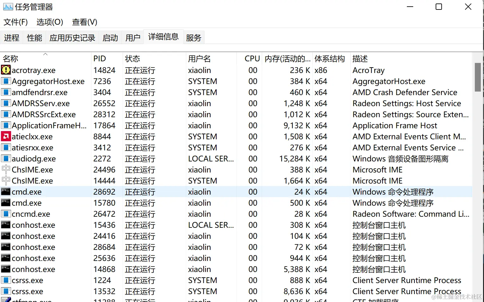
Task: Select PID cell 26472
Action: (104, 214)
